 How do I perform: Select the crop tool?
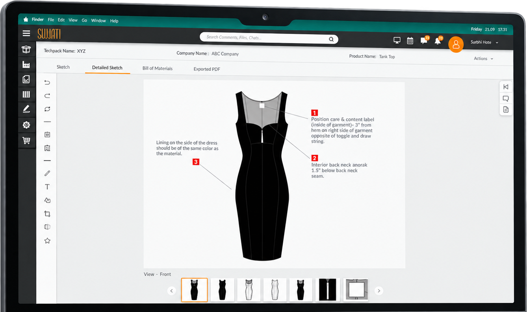tap(47, 214)
